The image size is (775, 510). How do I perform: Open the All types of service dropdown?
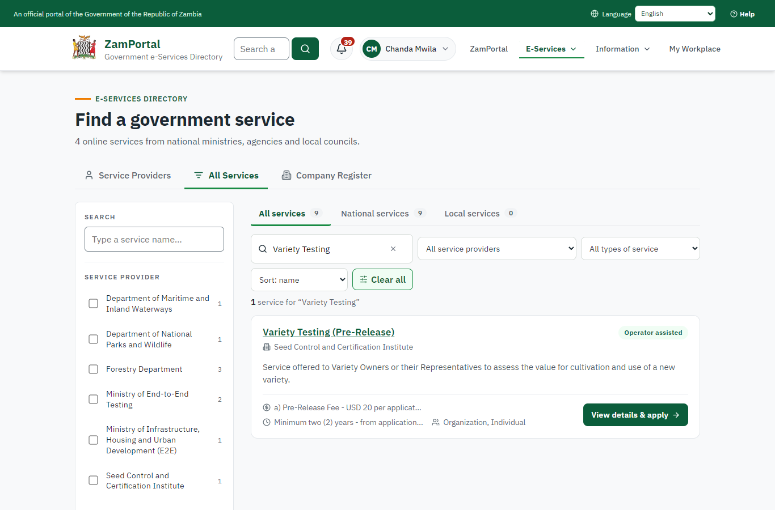coord(641,249)
